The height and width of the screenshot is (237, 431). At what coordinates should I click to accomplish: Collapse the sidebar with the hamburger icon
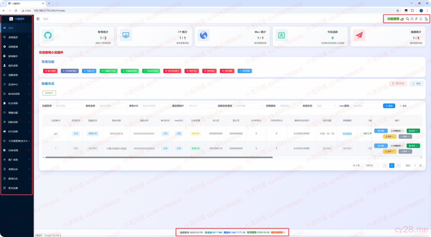click(38, 19)
